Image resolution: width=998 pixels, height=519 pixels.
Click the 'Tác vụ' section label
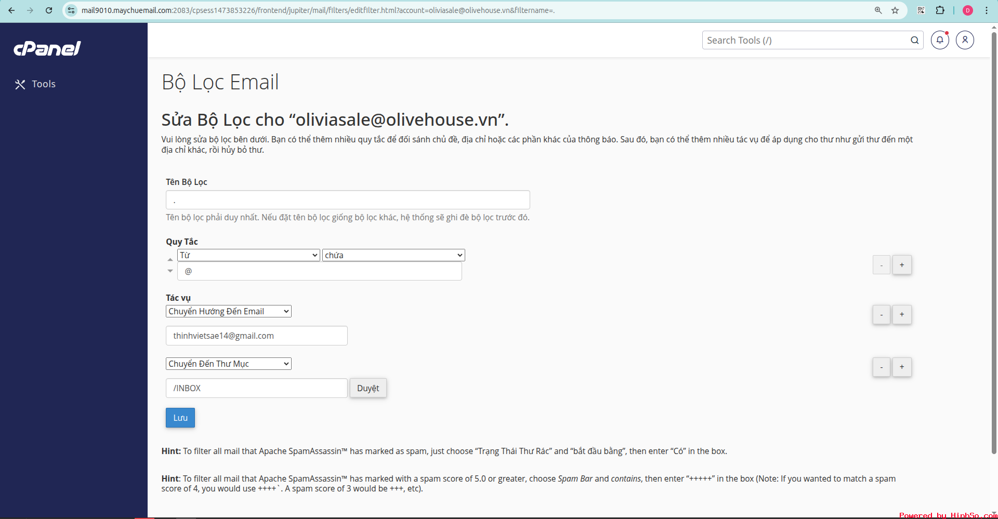tap(178, 298)
